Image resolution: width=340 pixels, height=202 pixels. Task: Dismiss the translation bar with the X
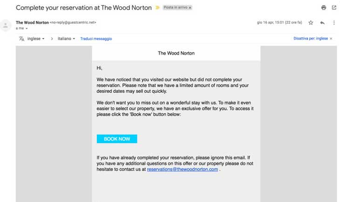[331, 39]
